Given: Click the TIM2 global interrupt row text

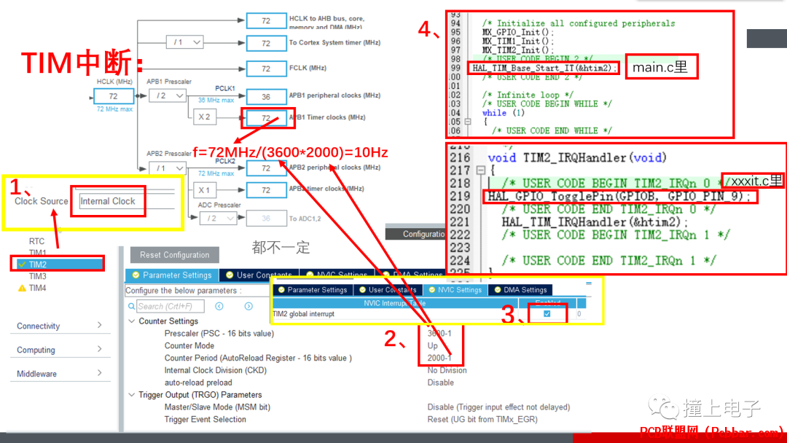Looking at the screenshot, I should click(x=304, y=313).
